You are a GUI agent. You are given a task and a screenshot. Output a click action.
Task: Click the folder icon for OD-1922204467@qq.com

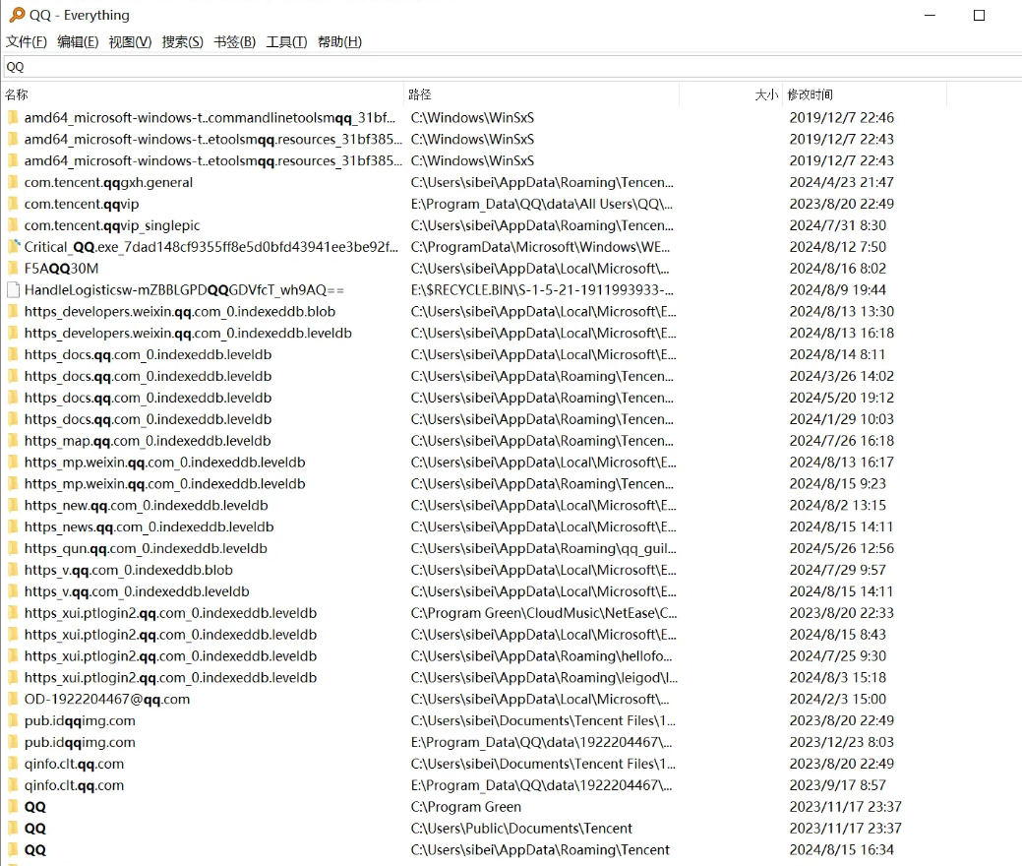[13, 700]
